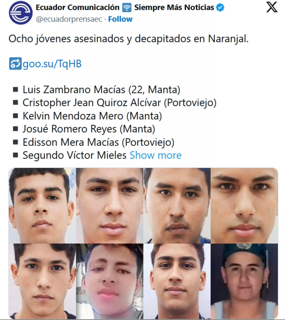Open the Ecuador Comunicación profile avatar
Viewport: 285px width, 320px height.
coord(21,13)
